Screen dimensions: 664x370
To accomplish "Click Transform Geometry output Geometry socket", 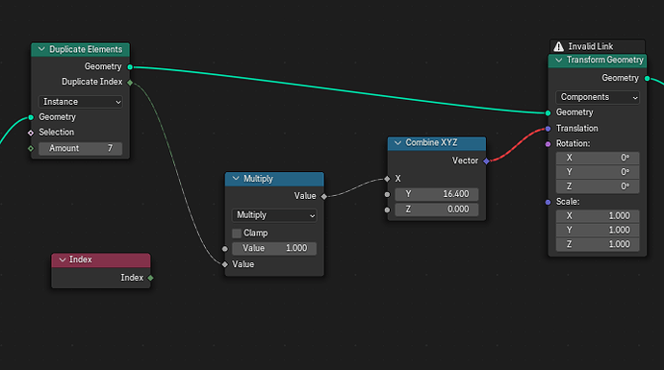I will (x=647, y=78).
